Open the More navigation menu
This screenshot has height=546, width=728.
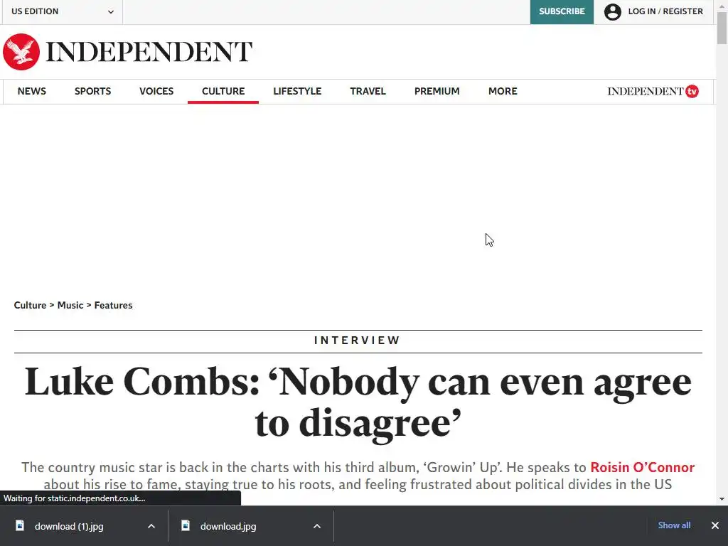(503, 91)
